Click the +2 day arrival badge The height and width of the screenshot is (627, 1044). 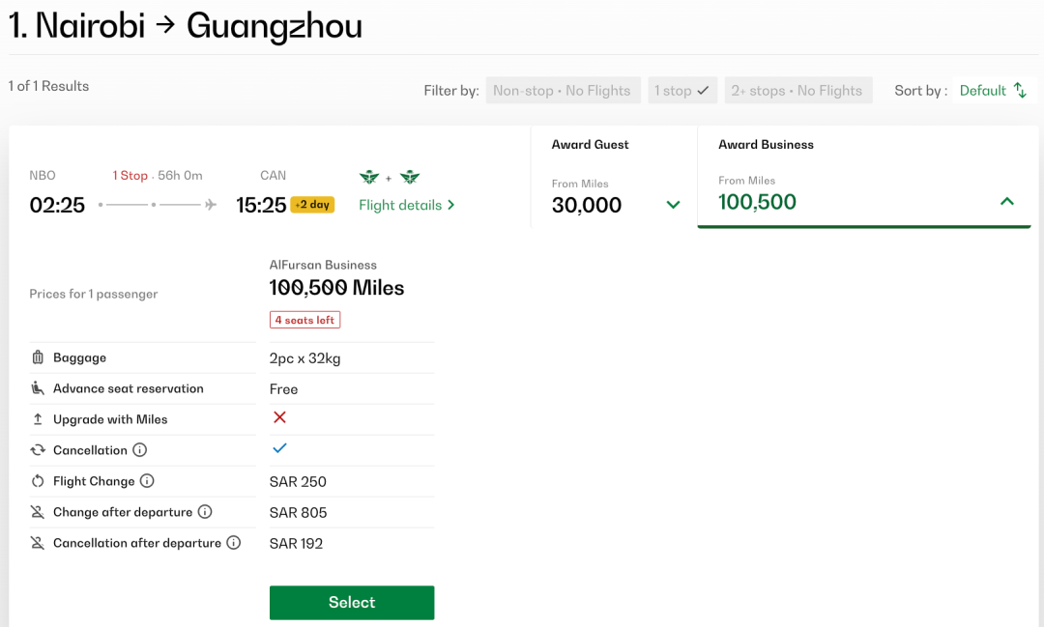pyautogui.click(x=312, y=205)
